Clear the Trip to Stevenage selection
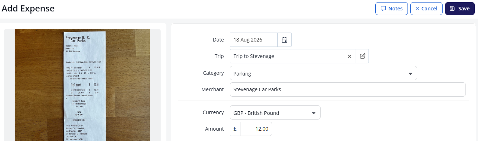 (350, 56)
